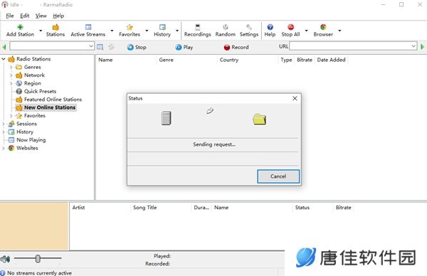
Task: Open the station search combo box dropdown
Action: tap(91, 46)
